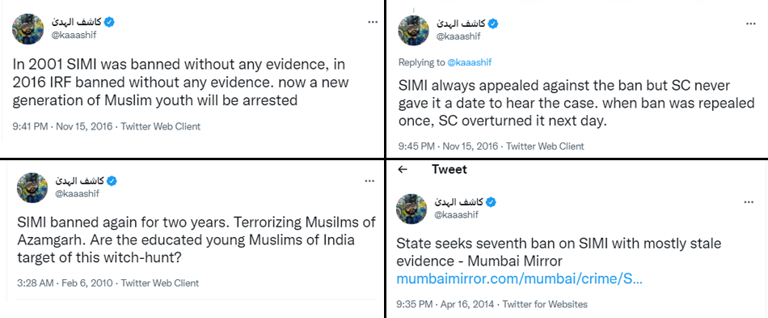The height and width of the screenshot is (318, 768).
Task: Open profile picture on the Azamgarh tweet
Action: (32, 187)
